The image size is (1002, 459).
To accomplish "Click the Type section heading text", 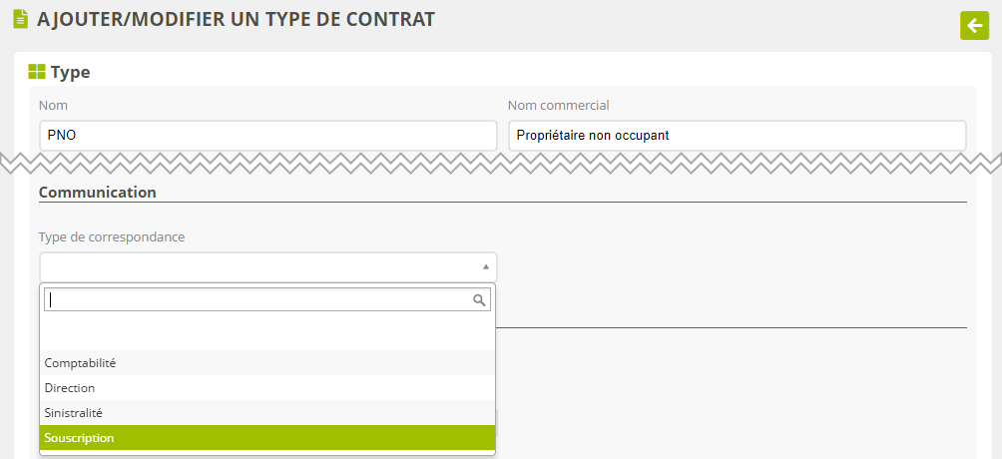I will point(70,72).
